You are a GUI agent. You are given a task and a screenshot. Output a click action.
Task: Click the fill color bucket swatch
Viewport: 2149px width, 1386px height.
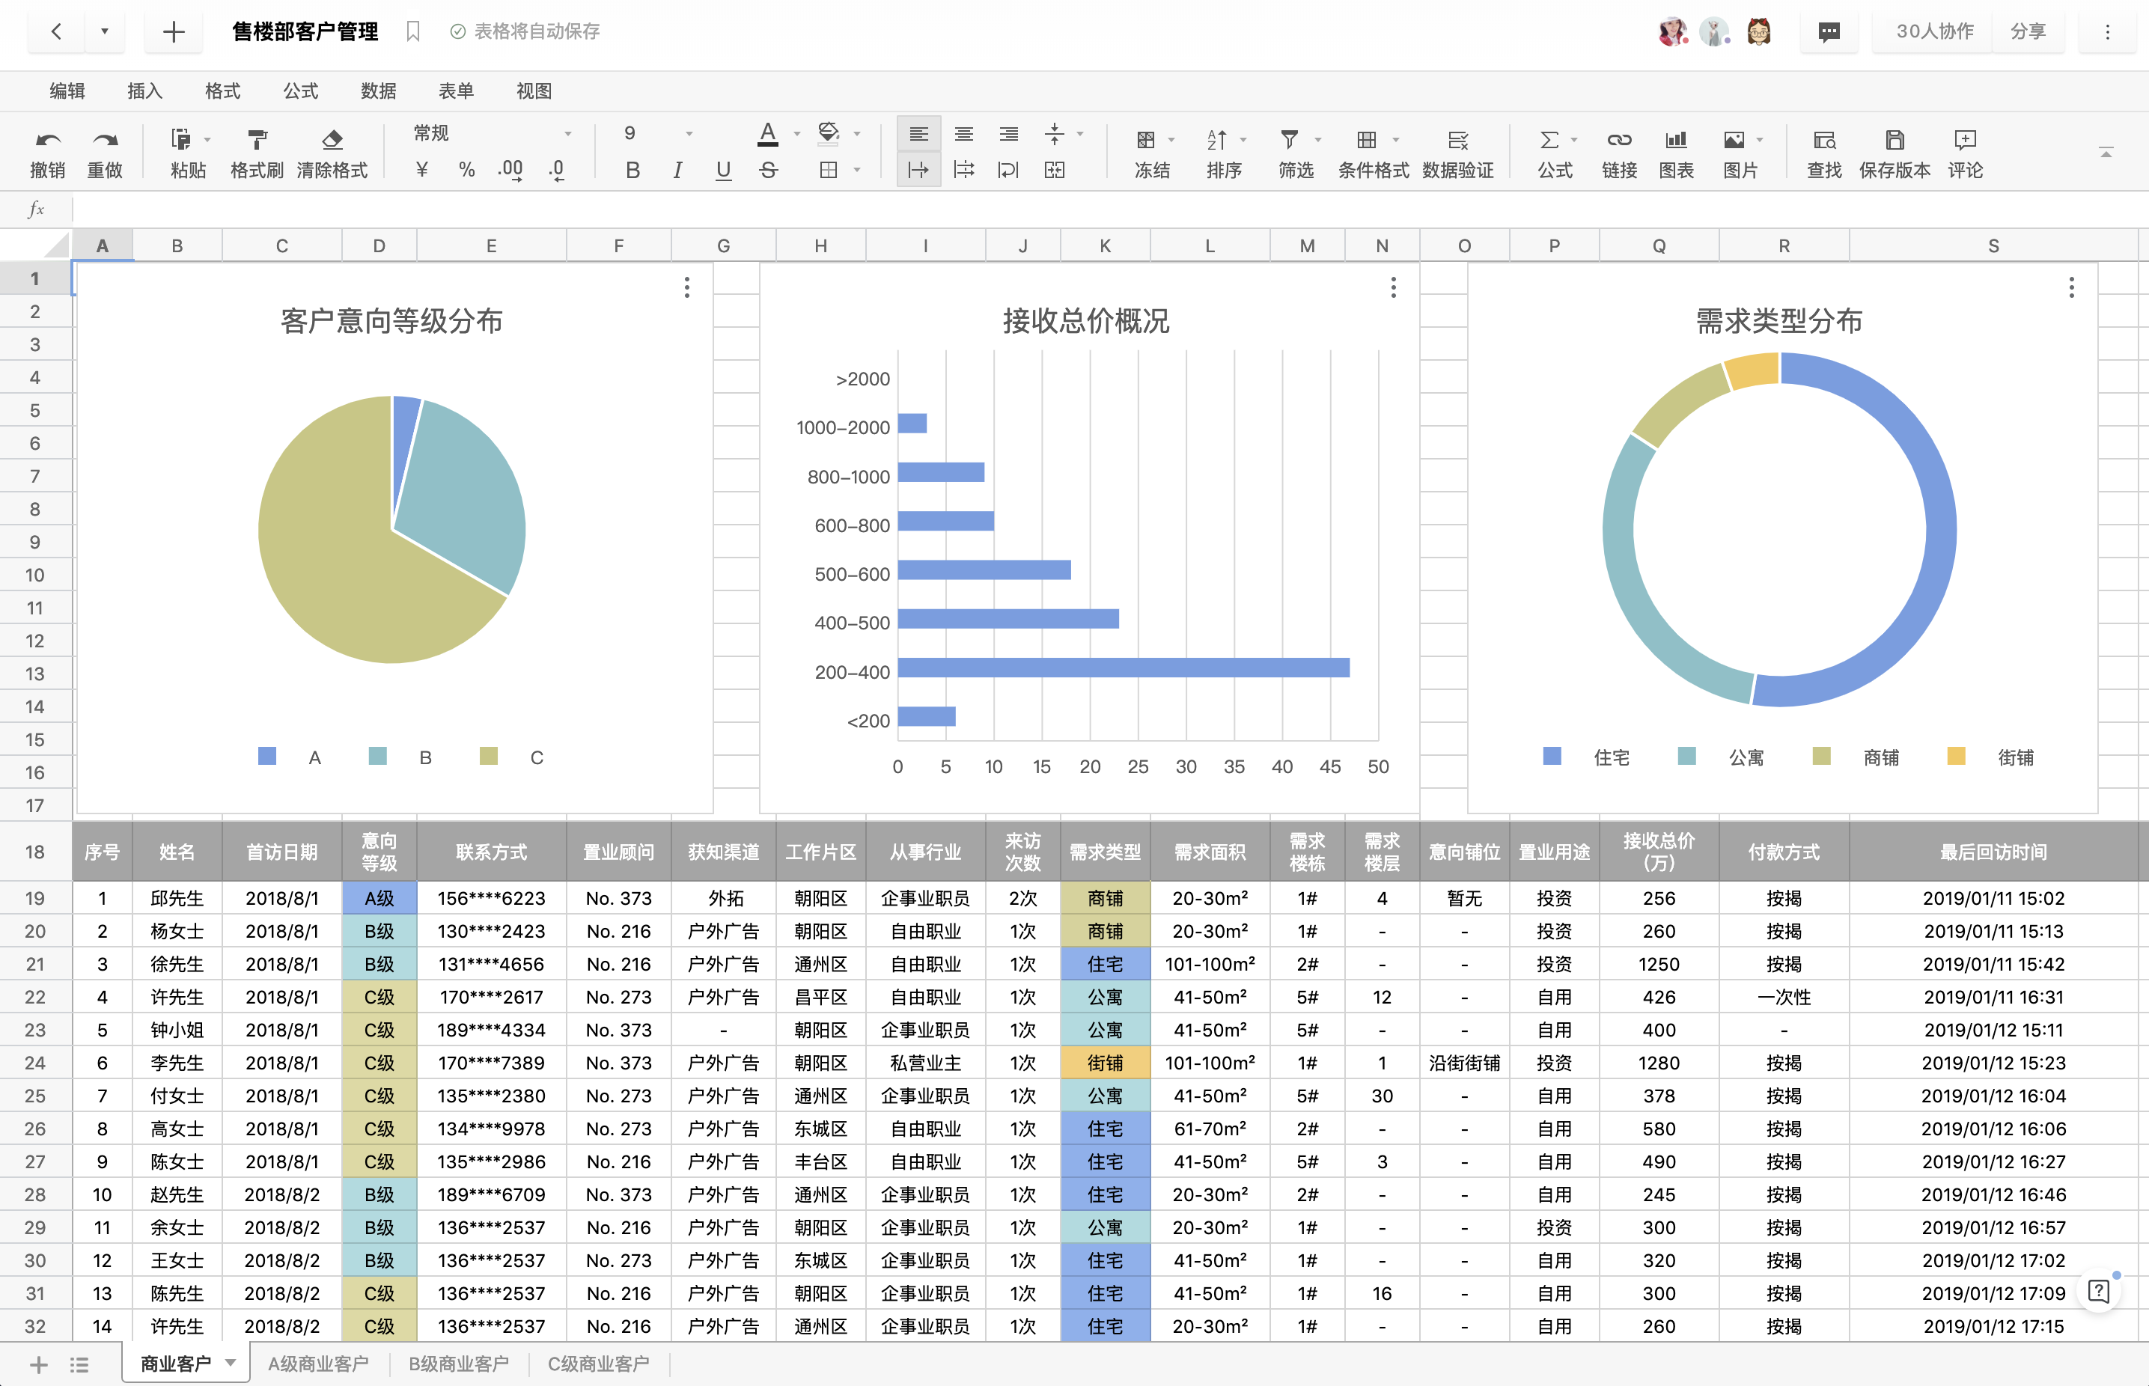[x=829, y=134]
